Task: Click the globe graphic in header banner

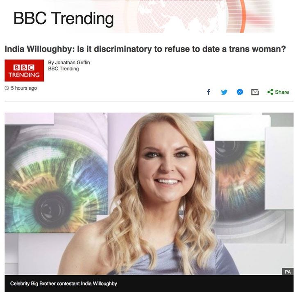Action: 181,16
